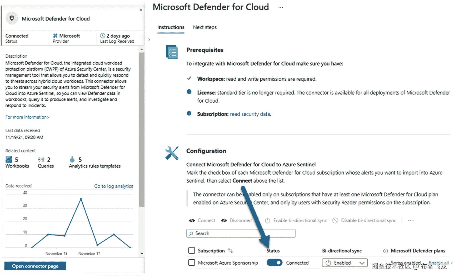Open the For more information link

point(27,117)
